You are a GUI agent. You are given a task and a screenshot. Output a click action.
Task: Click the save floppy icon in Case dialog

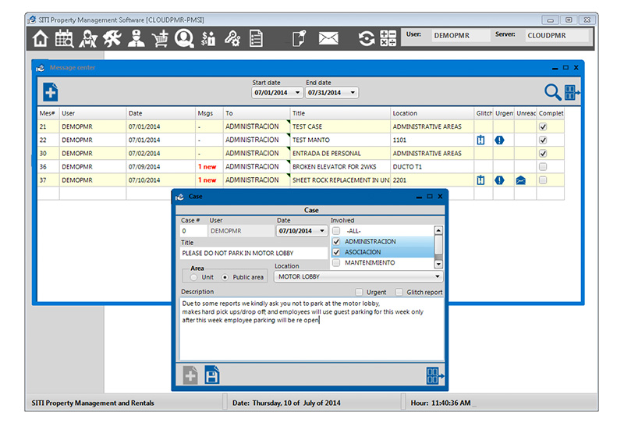[212, 375]
